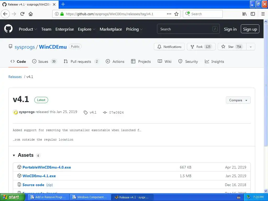Switch to the Code tab
The height and width of the screenshot is (201, 268).
click(18, 62)
